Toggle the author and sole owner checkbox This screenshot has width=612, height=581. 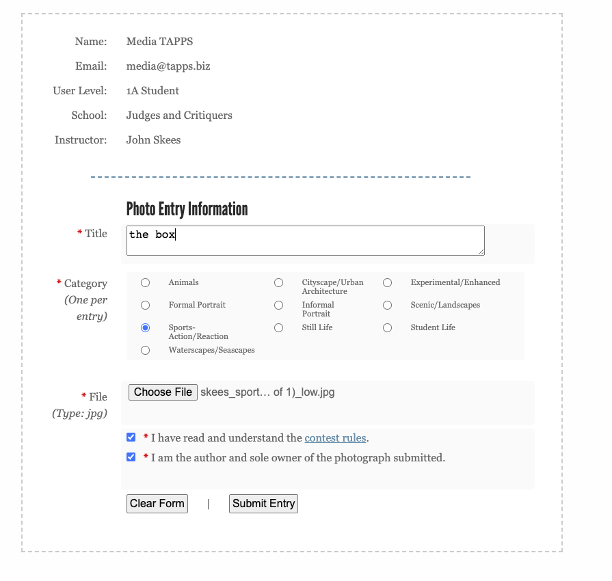click(131, 457)
